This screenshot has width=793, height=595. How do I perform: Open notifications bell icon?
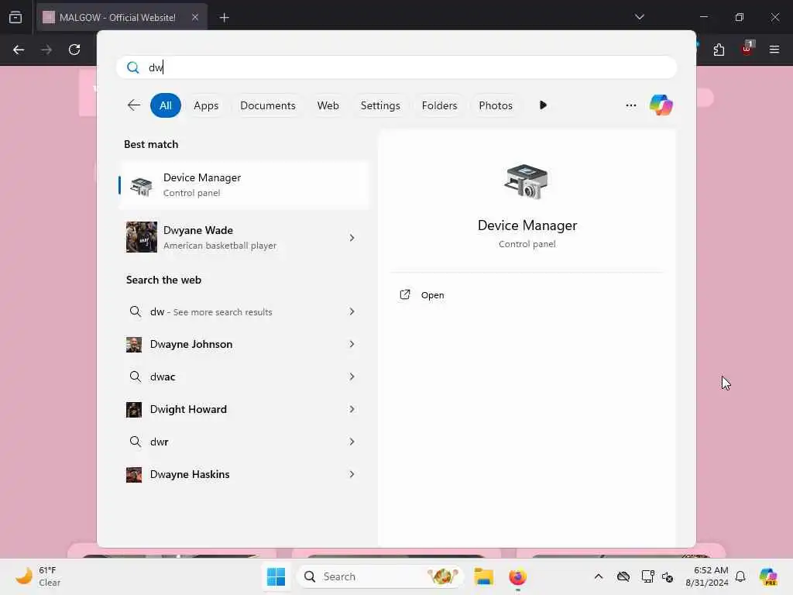pos(740,576)
